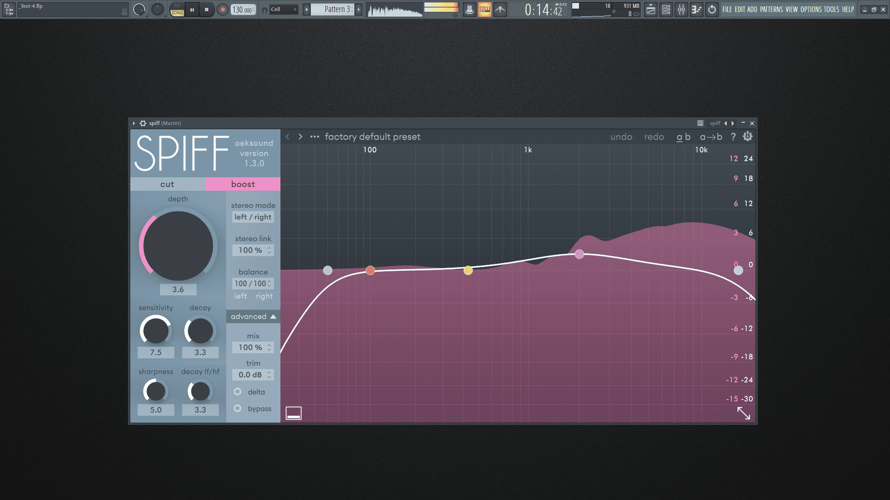This screenshot has width=890, height=500.
Task: Stop playback with the stop button
Action: coord(207,9)
